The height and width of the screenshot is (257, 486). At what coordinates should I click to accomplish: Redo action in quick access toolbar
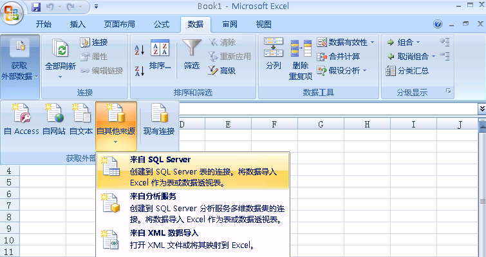click(71, 6)
